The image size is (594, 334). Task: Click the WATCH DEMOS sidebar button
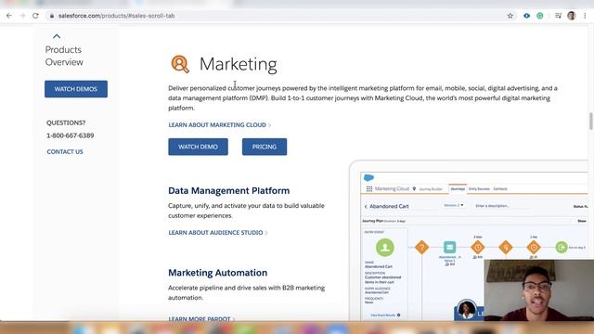coord(76,89)
